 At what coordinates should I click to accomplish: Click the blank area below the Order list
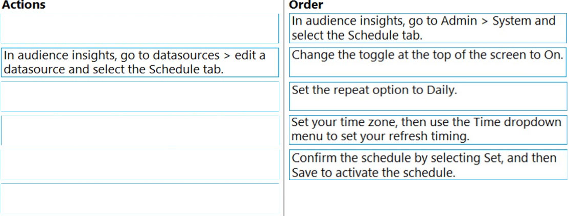[x=428, y=199]
